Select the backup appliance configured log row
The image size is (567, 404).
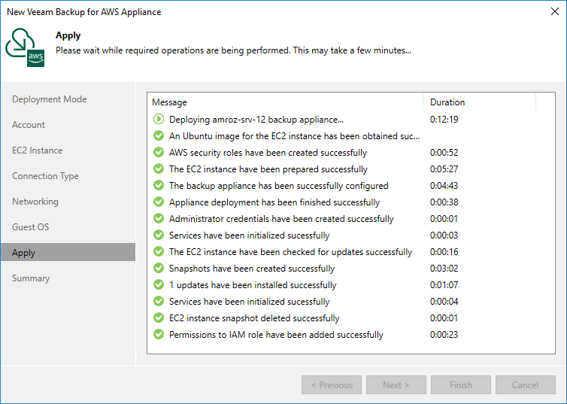(x=350, y=186)
